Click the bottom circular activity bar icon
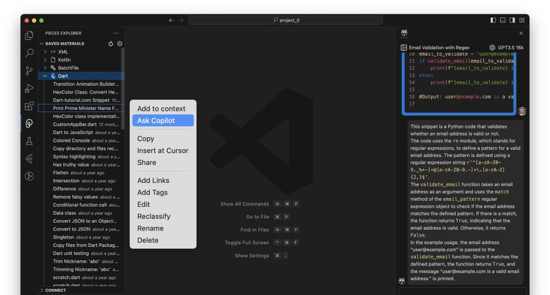This screenshot has width=550, height=295. (30, 176)
